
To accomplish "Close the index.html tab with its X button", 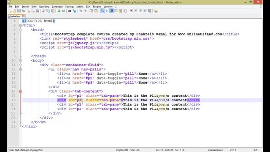I will point(23,16).
